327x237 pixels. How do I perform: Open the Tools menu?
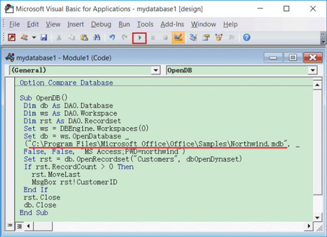pos(145,24)
